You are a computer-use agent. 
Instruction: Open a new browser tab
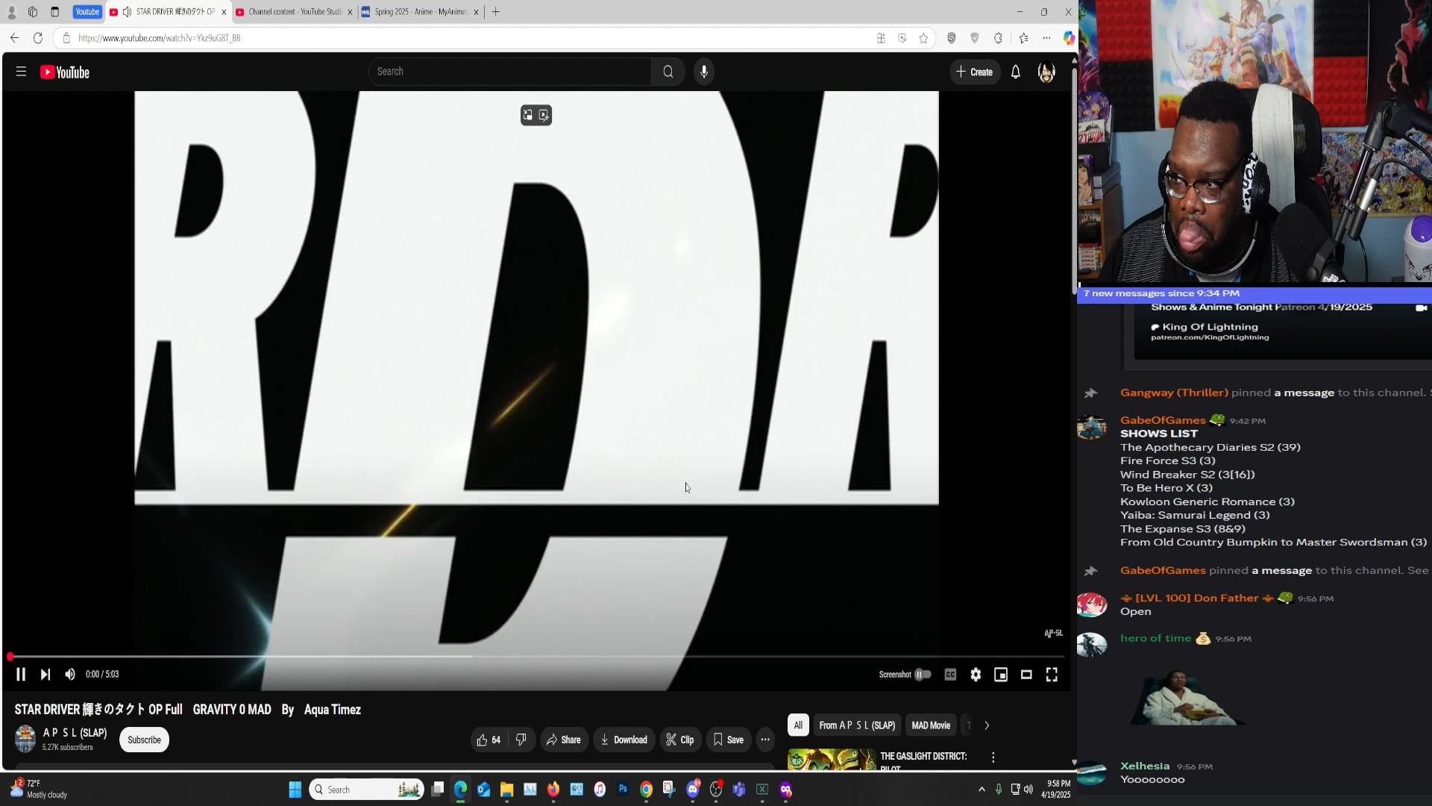click(x=496, y=12)
